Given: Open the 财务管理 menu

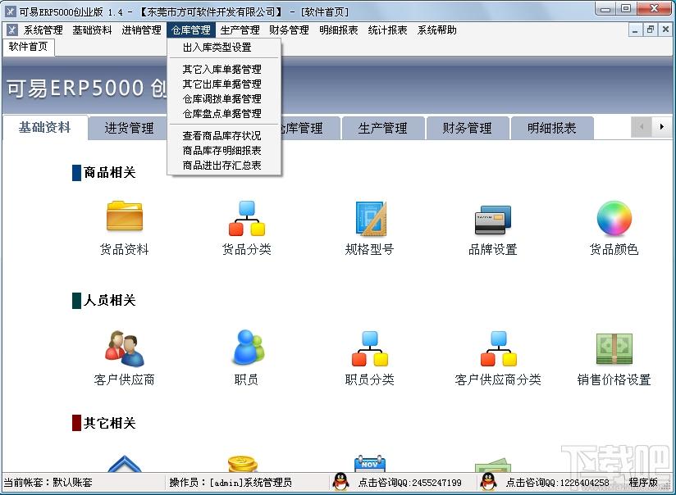Looking at the screenshot, I should (x=290, y=30).
